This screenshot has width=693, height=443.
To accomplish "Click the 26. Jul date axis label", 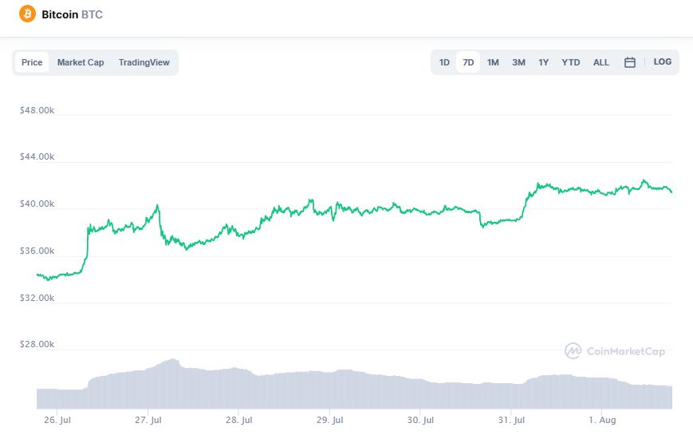I will pos(57,419).
